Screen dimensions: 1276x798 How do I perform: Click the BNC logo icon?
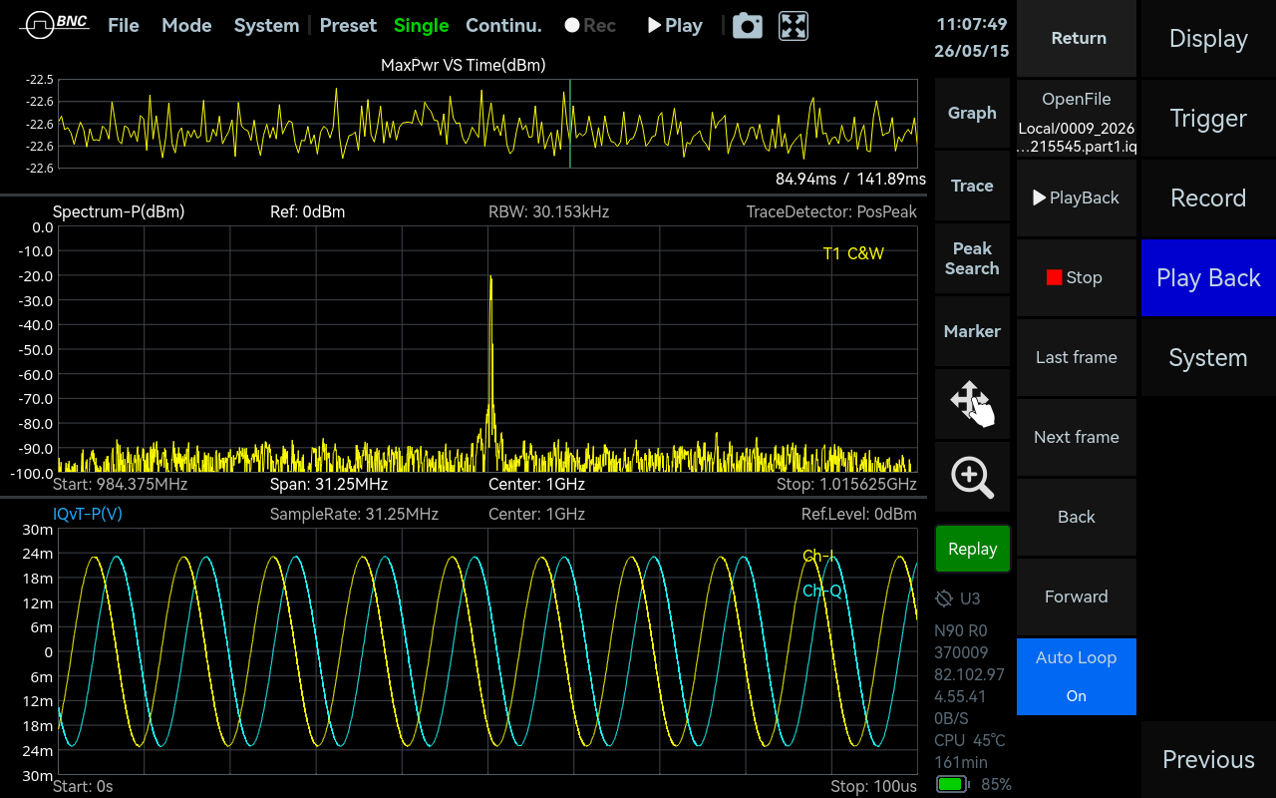pos(54,25)
